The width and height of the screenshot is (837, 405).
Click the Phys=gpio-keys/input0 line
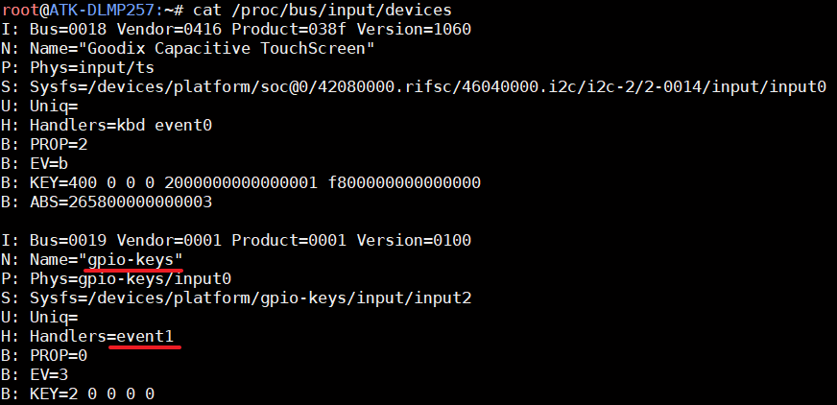116,279
